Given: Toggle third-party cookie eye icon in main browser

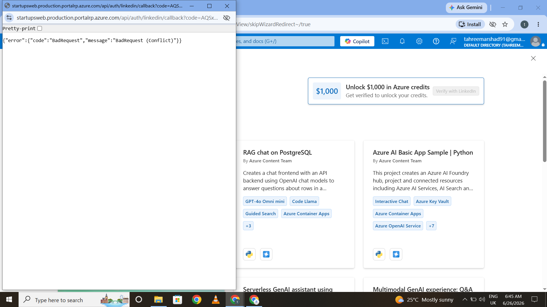Looking at the screenshot, I should click(x=493, y=24).
